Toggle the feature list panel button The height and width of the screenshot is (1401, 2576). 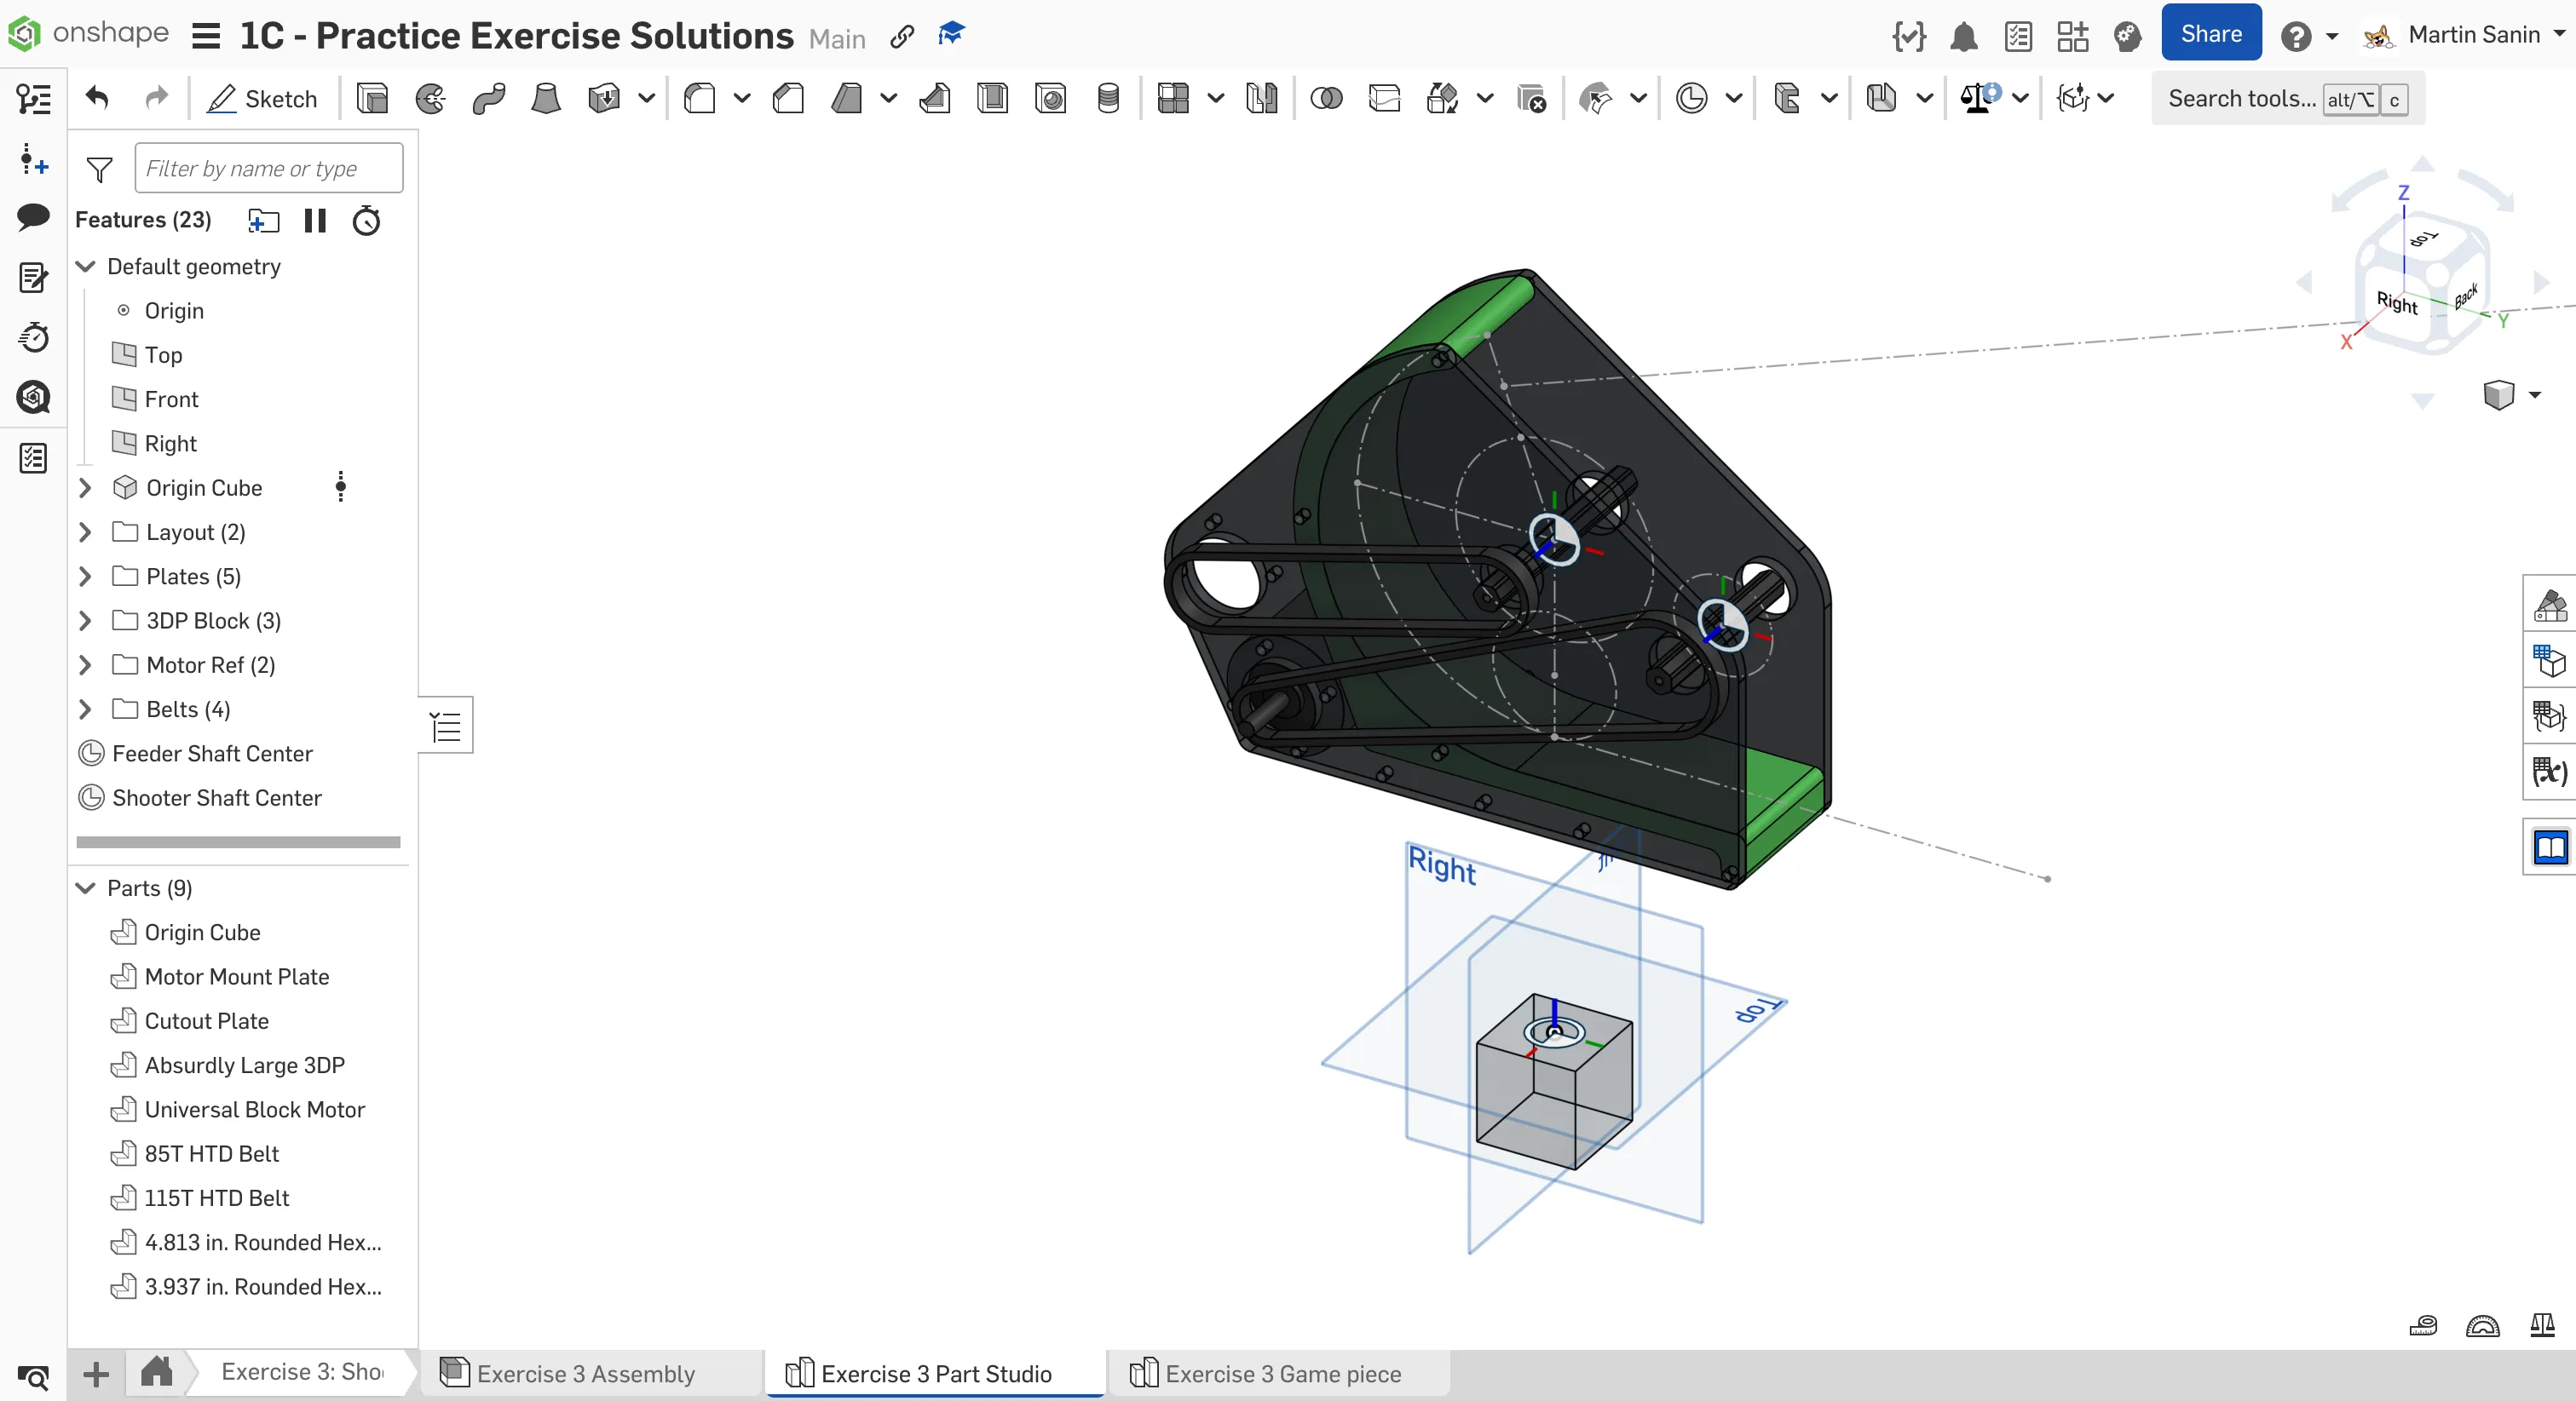pos(446,726)
